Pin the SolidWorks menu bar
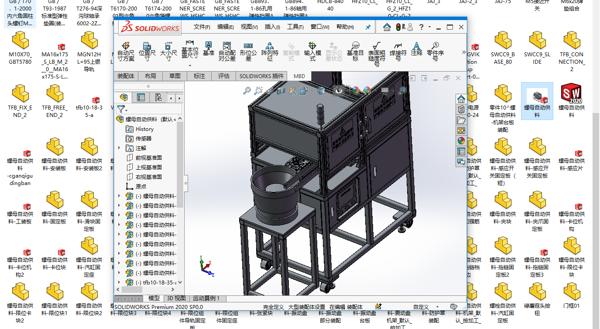 [x=368, y=27]
